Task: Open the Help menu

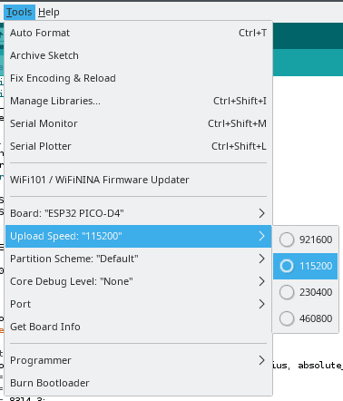Action: click(x=49, y=12)
